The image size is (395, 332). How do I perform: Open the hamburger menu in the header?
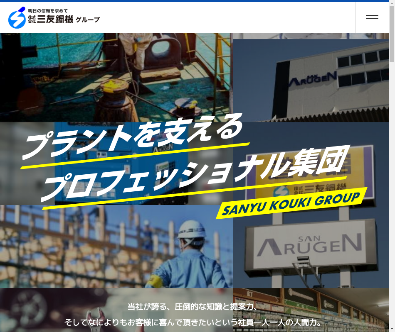372,17
